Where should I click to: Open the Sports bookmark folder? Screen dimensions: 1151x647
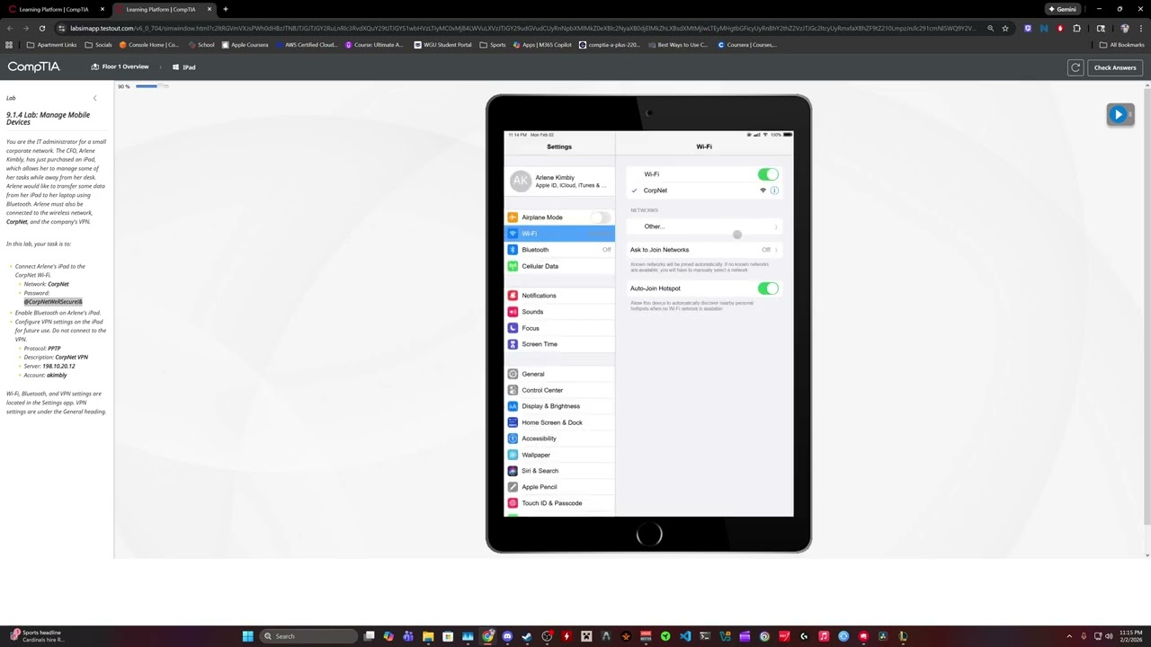493,45
